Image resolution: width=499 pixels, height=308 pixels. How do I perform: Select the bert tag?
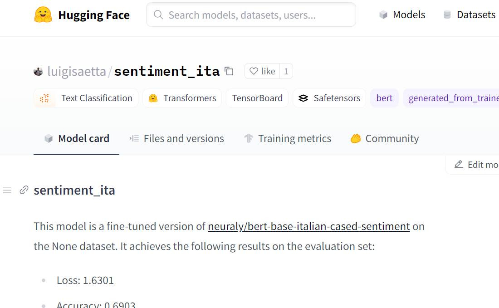coord(384,98)
